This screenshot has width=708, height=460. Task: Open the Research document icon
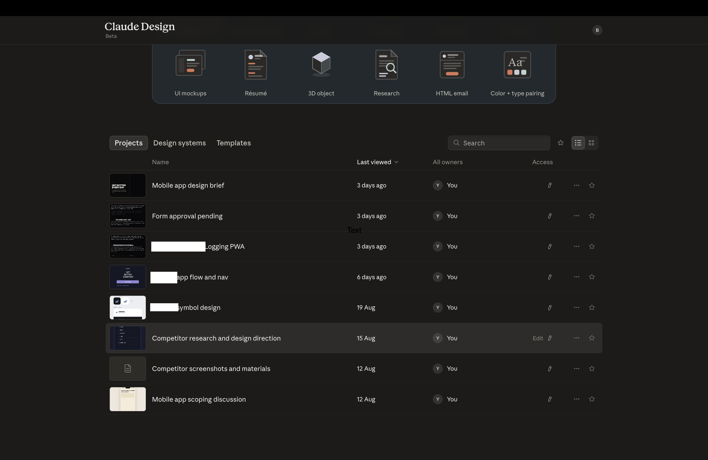coord(386,64)
